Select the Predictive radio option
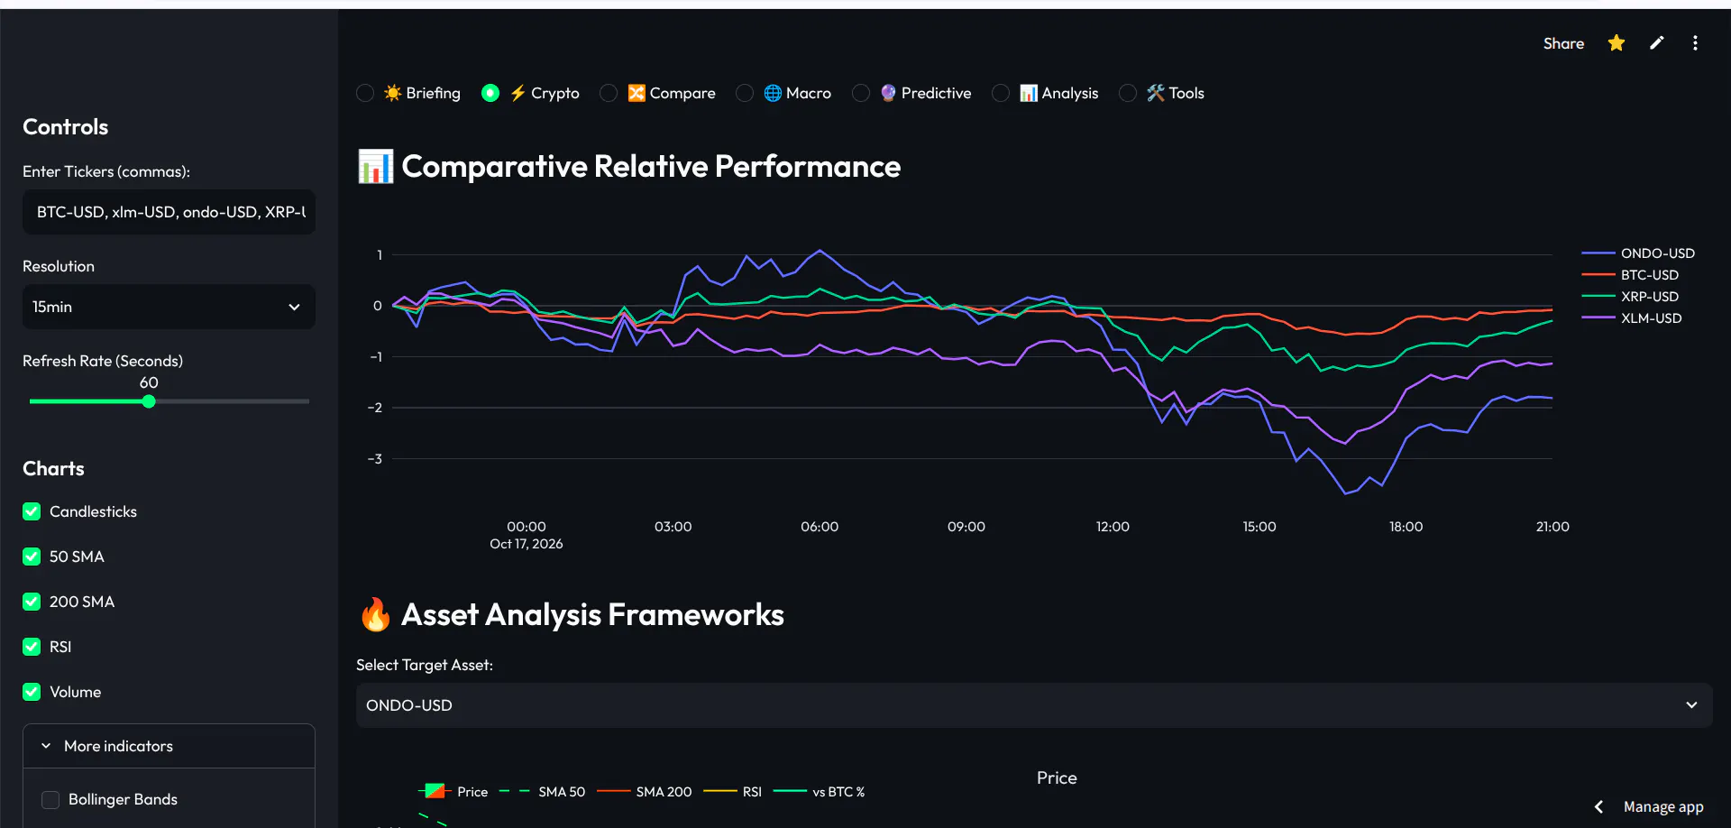The width and height of the screenshot is (1731, 828). [861, 93]
